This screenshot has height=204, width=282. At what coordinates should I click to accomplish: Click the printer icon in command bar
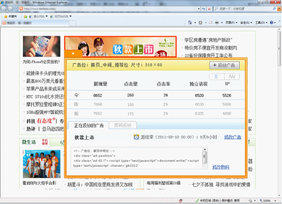tap(217, 23)
